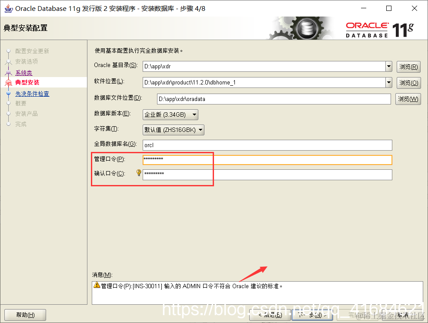Click the 管理口令(P) label
The width and height of the screenshot is (428, 323).
pyautogui.click(x=110, y=159)
